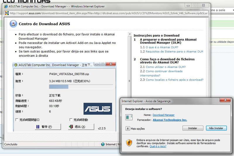Click the Centro de Download ASUS icon
This screenshot has width=234, height=156.
(13, 24)
